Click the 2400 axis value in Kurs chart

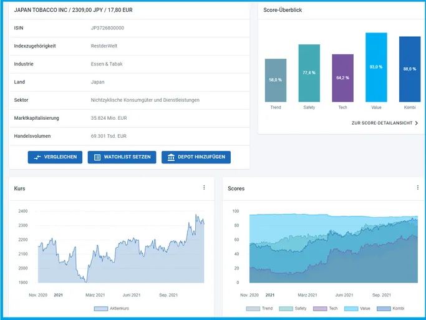tap(23, 211)
